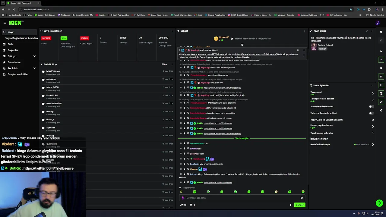Open BotRix's last twitter.com/Trielbaenre link

[218, 183]
